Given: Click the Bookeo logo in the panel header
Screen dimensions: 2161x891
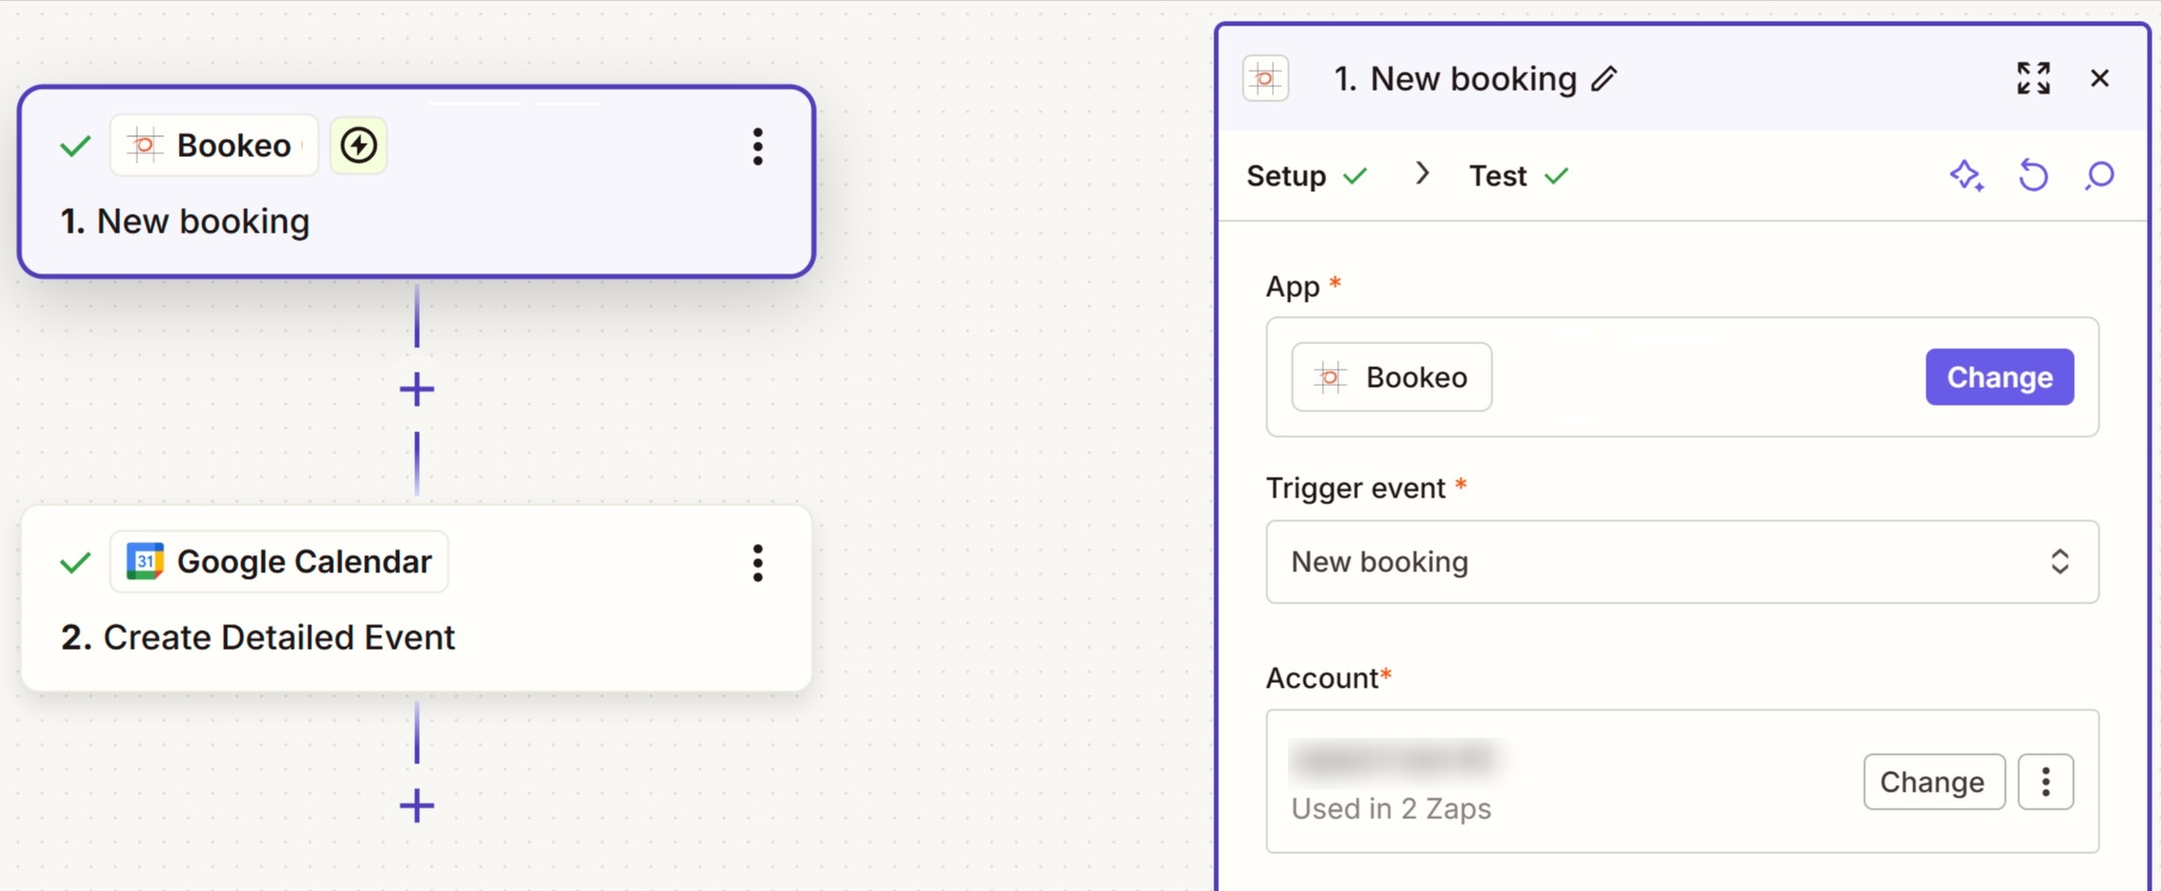Looking at the screenshot, I should pyautogui.click(x=1265, y=79).
